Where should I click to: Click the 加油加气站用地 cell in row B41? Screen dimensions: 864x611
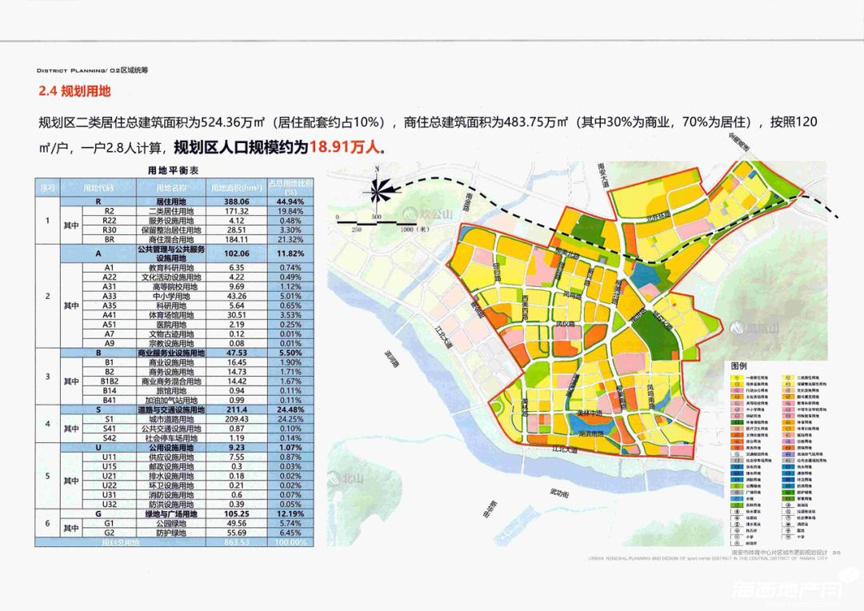171,400
